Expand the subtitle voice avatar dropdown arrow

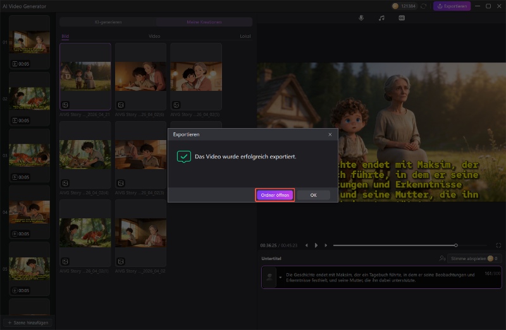[x=280, y=277]
